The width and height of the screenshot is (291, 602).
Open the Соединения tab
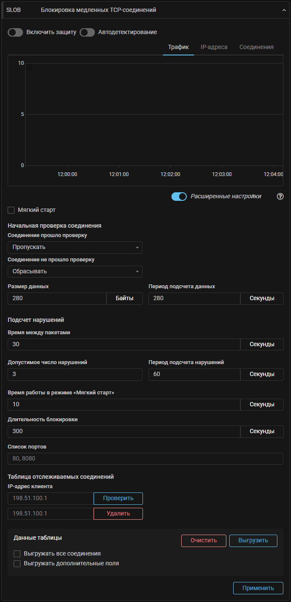(x=256, y=47)
